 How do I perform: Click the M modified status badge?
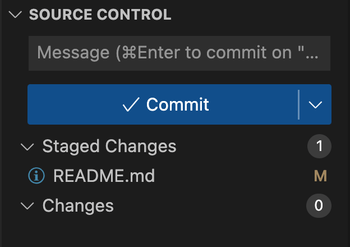[x=320, y=176]
